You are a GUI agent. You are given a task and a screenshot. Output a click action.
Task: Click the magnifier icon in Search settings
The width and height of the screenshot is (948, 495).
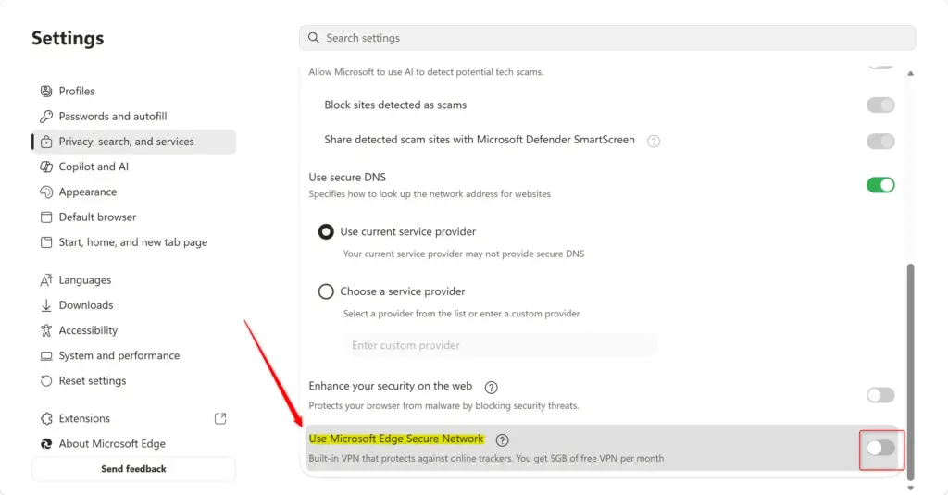click(x=313, y=38)
